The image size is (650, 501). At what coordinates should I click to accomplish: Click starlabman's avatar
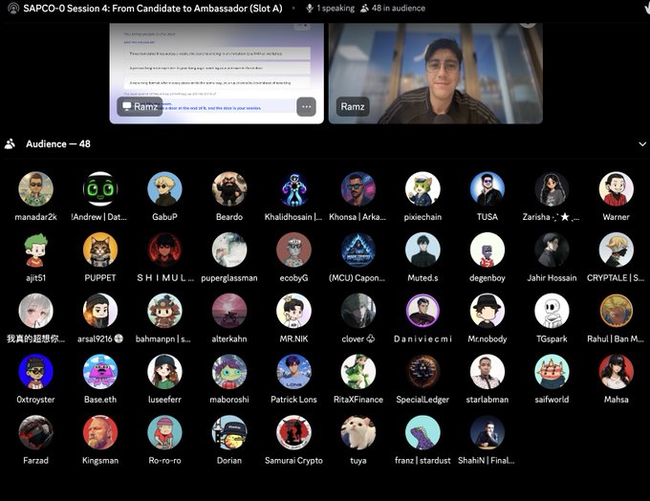[487, 372]
